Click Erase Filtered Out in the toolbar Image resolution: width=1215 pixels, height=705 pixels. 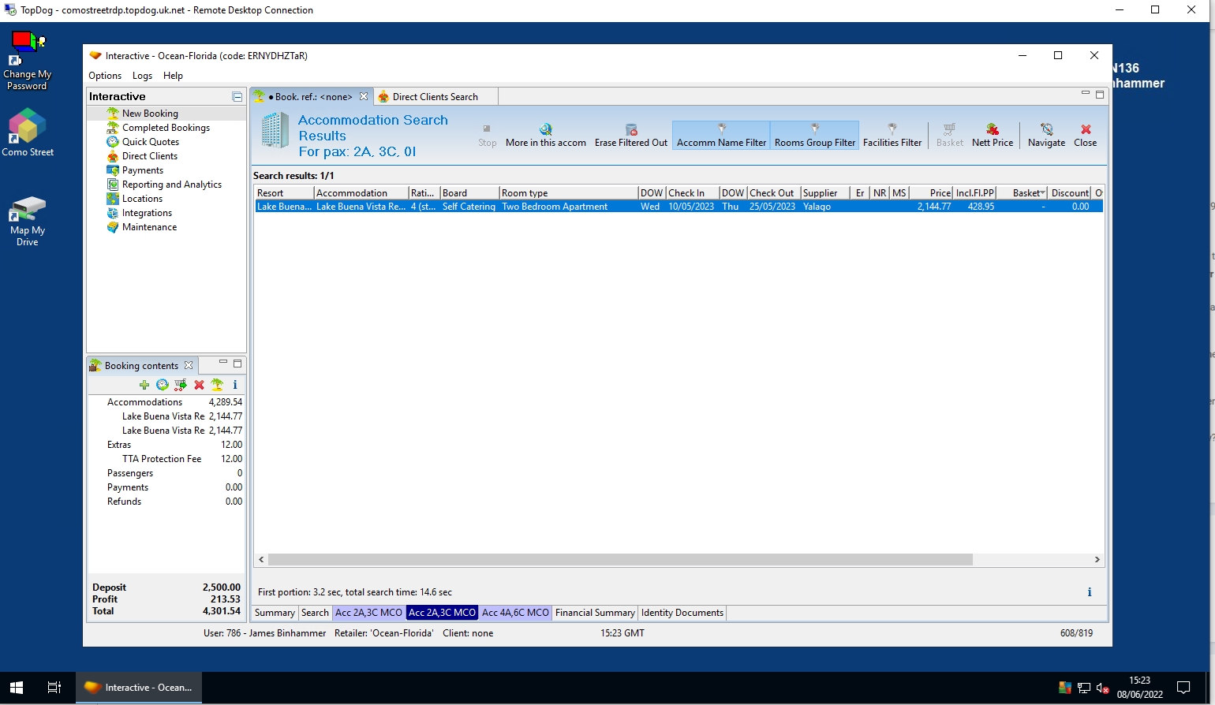631,135
